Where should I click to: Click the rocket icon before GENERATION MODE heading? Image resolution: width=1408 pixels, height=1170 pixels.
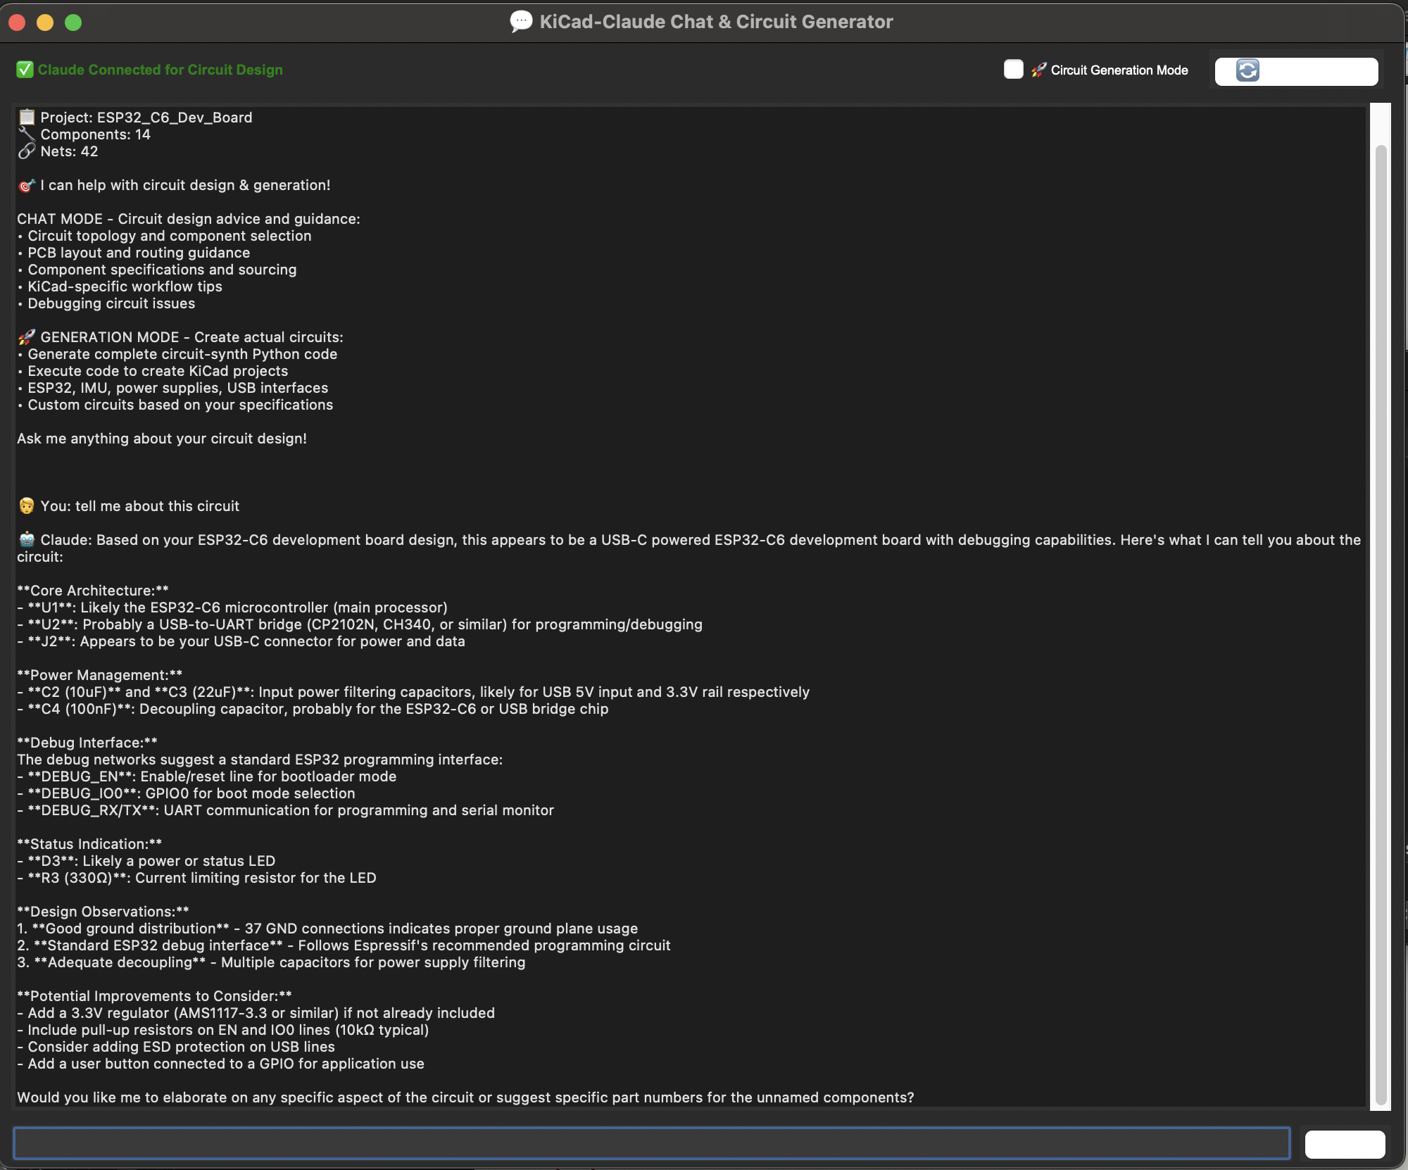tap(27, 337)
